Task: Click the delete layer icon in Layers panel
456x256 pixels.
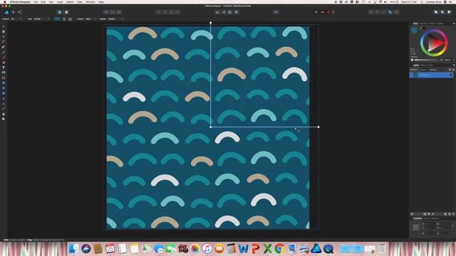Action: click(453, 214)
